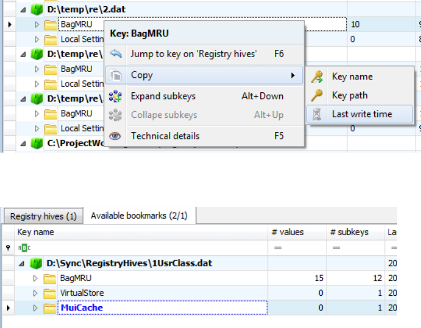Click the BagMRU folder icon under 2.dat
The image size is (421, 328).
point(50,25)
